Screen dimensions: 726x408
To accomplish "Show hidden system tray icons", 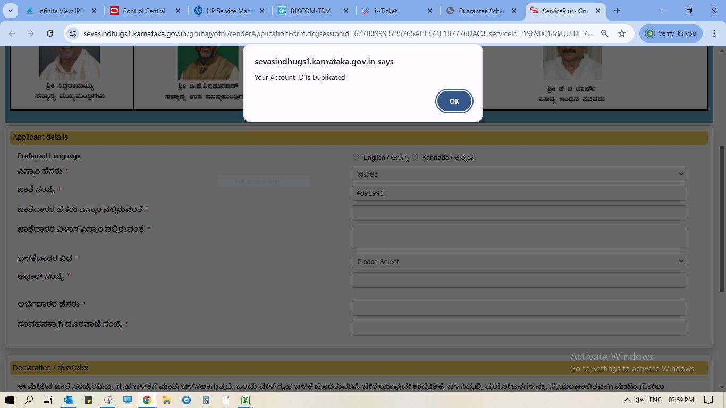I will (x=627, y=400).
